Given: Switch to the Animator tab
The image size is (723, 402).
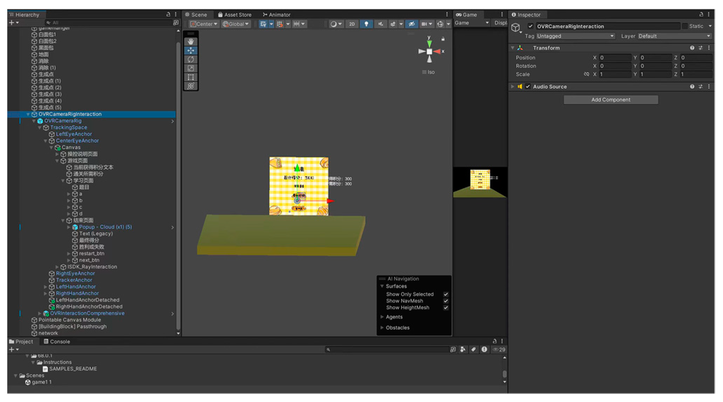Looking at the screenshot, I should (276, 15).
